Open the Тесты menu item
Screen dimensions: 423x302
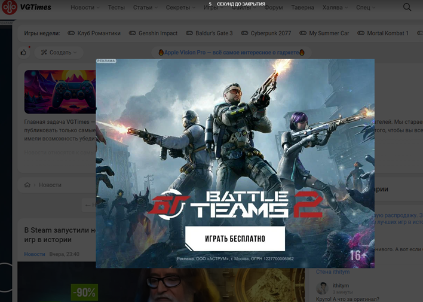click(117, 8)
